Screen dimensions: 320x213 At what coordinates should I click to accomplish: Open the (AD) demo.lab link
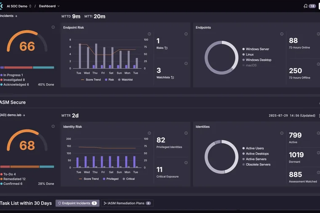click(x=13, y=115)
